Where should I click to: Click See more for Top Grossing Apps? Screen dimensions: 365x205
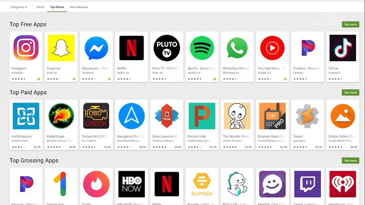pos(350,160)
